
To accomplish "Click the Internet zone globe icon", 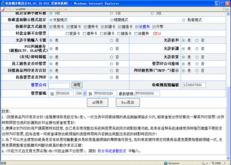I will (166, 163).
